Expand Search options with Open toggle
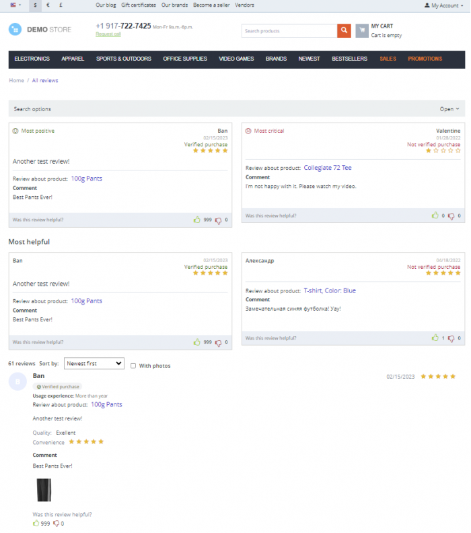Viewport: 471px width, 533px height. point(449,109)
